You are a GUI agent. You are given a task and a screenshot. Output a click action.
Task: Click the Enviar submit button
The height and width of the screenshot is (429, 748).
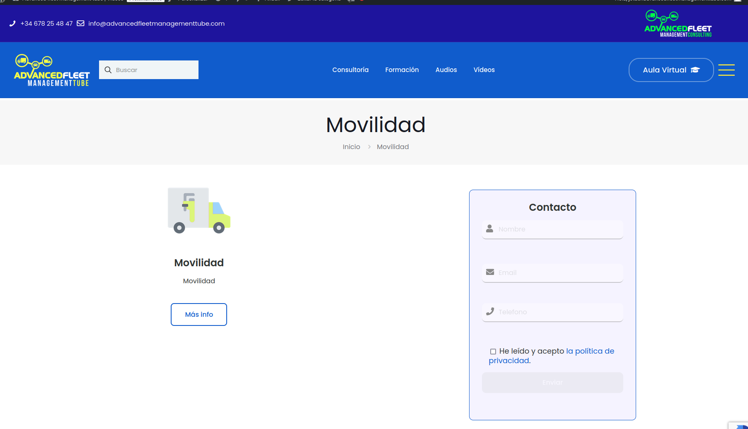pos(552,383)
